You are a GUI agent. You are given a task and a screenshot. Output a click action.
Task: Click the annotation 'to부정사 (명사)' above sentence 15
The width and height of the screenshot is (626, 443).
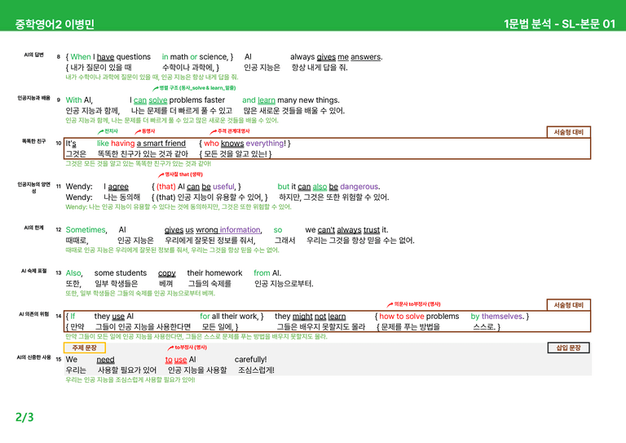(x=187, y=348)
